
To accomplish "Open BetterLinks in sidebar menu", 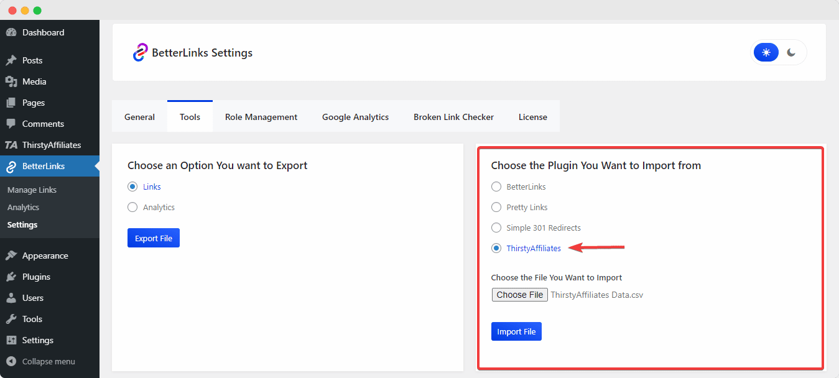I will pyautogui.click(x=50, y=166).
